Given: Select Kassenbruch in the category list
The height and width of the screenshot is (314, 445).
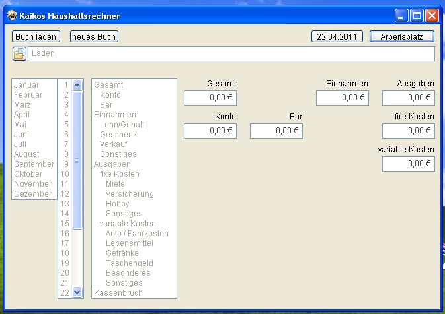Looking at the screenshot, I should tap(118, 293).
